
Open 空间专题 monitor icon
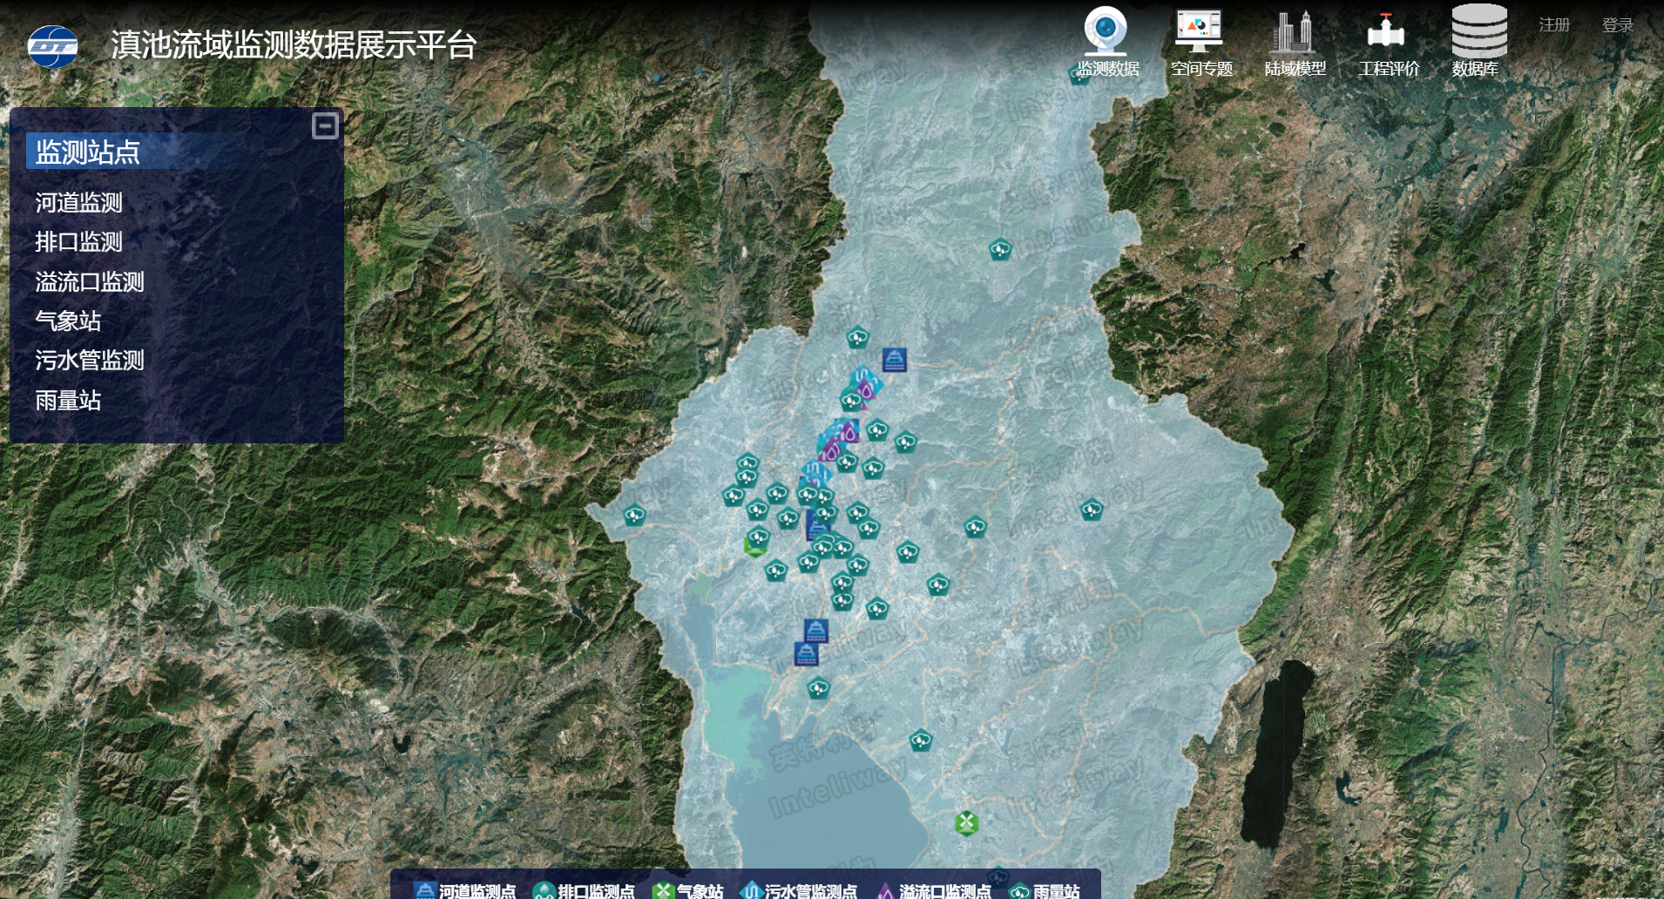tap(1199, 31)
